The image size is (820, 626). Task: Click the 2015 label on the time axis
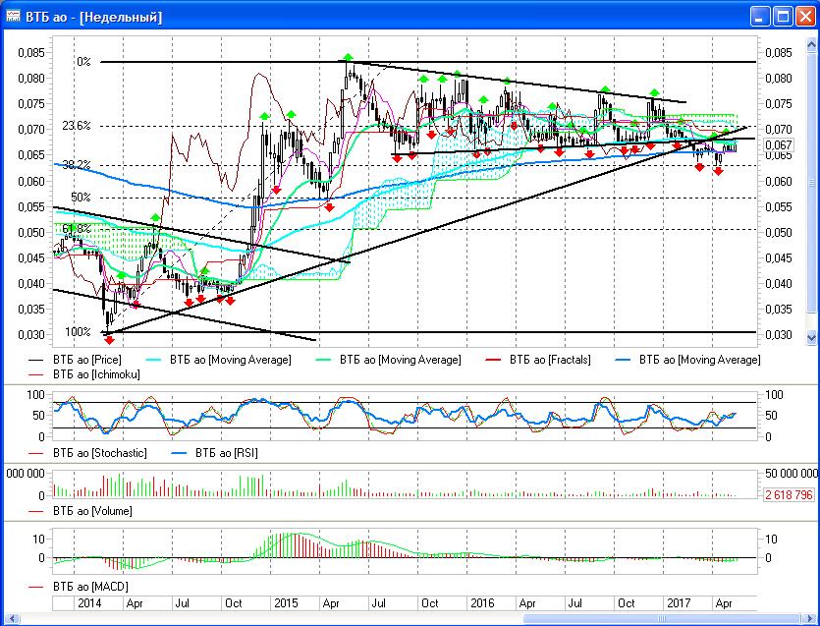[x=286, y=601]
